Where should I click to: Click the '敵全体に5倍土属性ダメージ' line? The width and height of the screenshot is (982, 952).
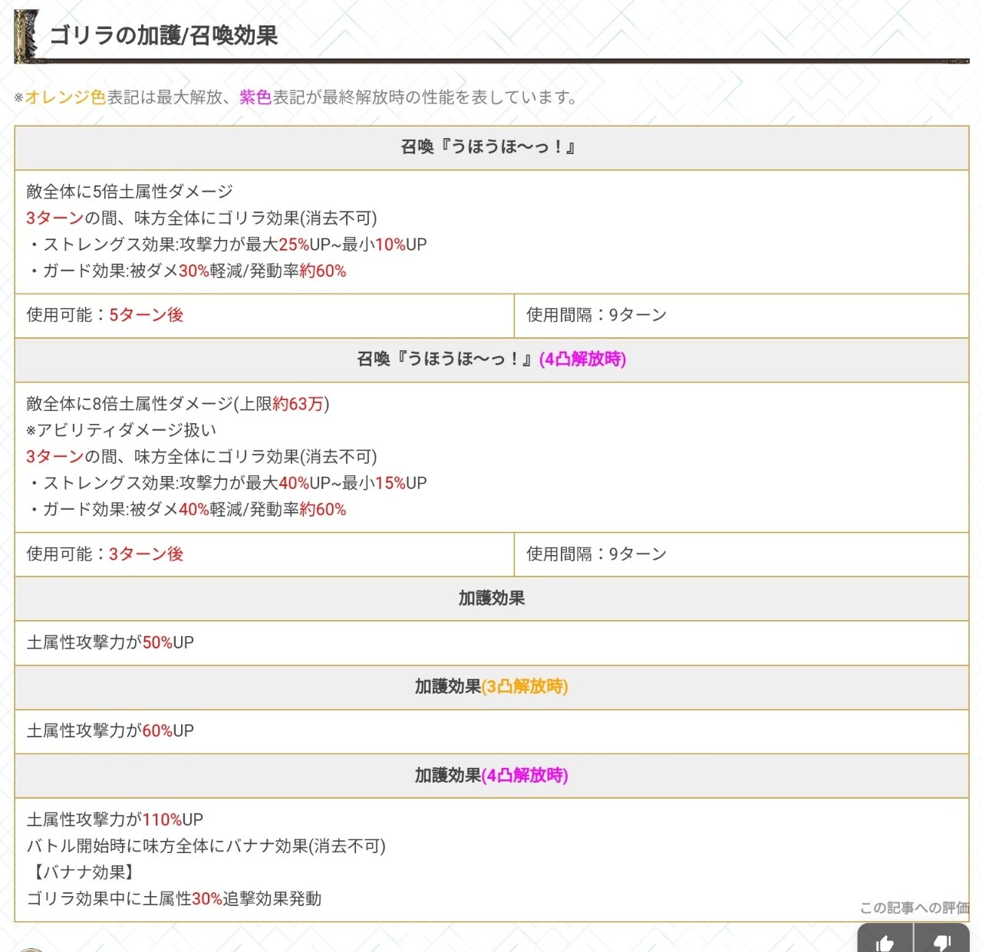[130, 192]
